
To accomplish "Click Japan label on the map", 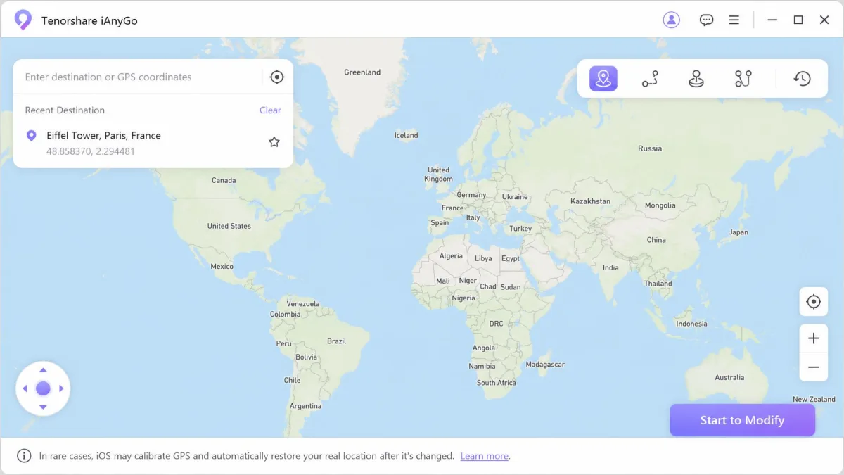I will [x=738, y=232].
